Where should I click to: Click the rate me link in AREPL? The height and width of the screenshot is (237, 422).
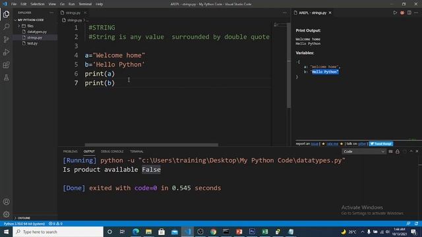(x=332, y=144)
